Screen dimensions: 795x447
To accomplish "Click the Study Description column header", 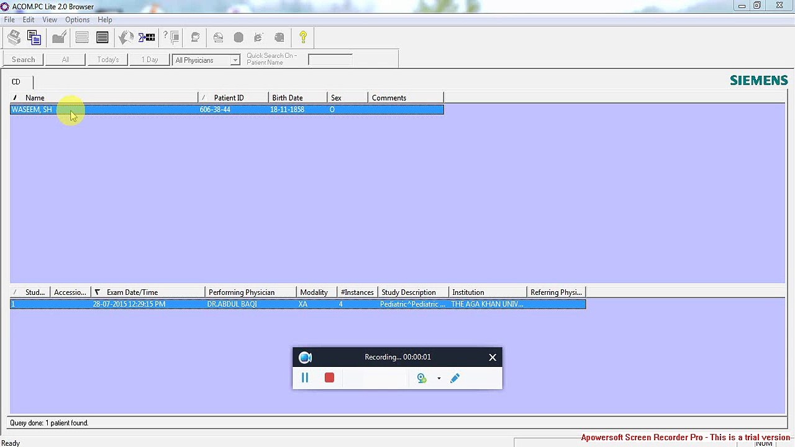I will [x=413, y=292].
